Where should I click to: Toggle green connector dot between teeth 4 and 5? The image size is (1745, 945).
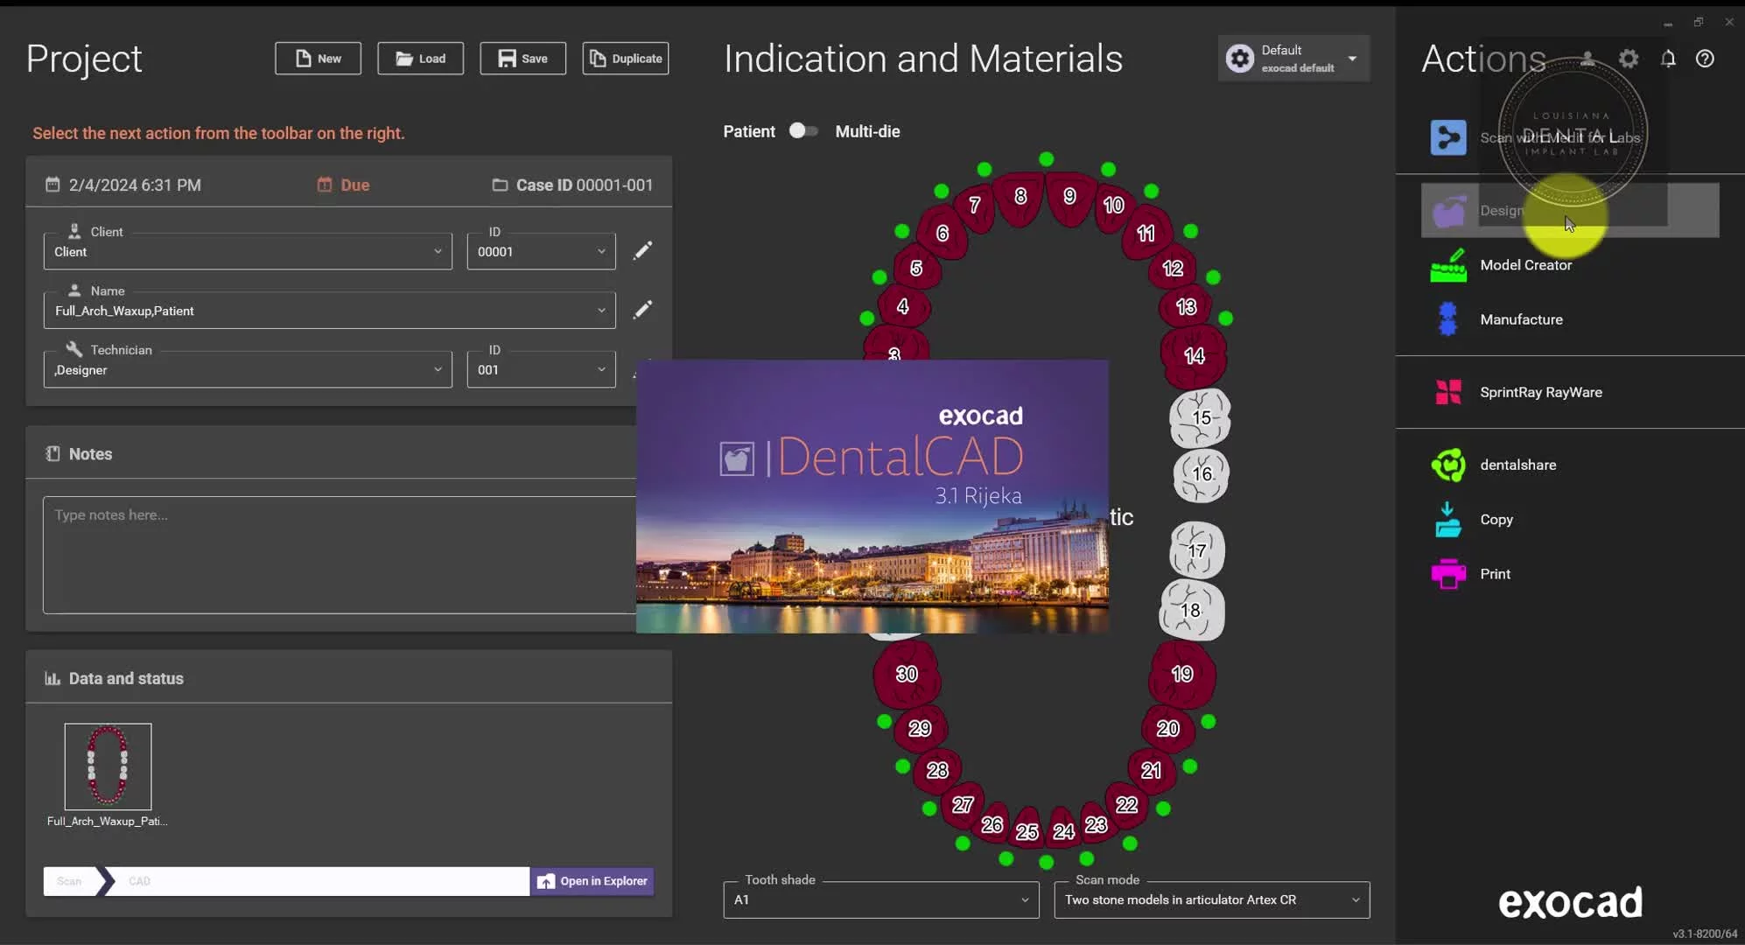[x=880, y=277]
